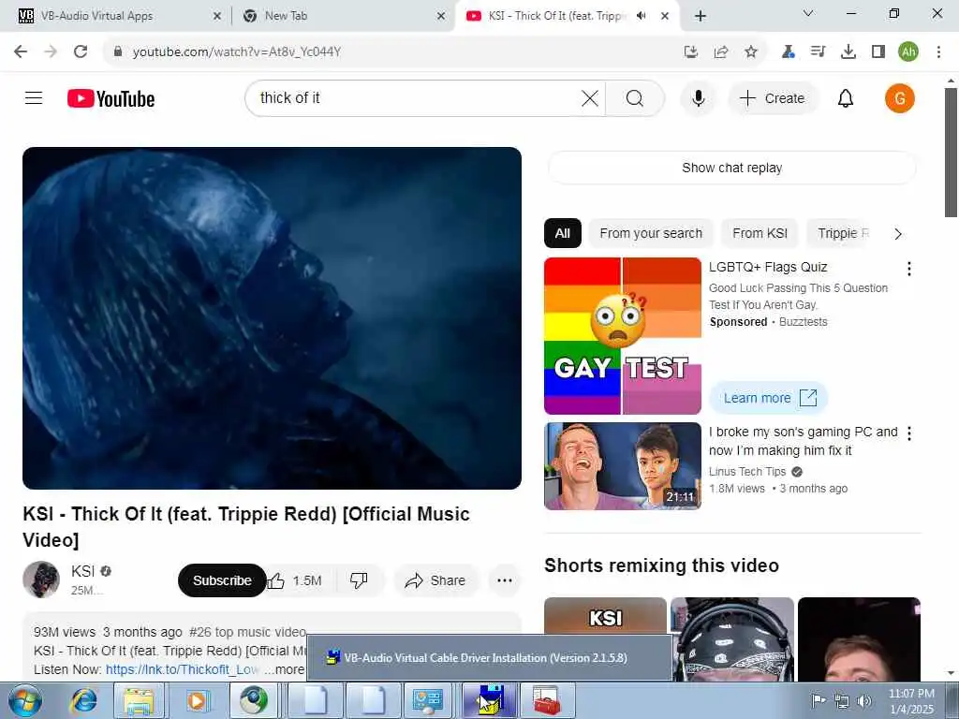This screenshot has height=719, width=959.
Task: Open the orange G account avatar
Action: (x=899, y=97)
